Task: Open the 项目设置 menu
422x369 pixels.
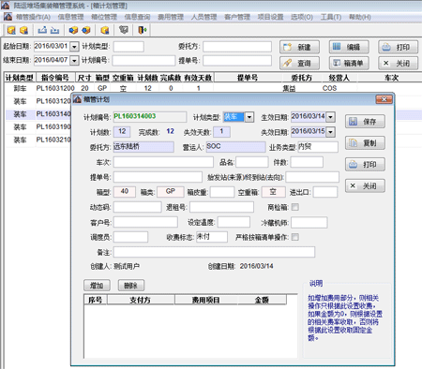Action: 270,17
